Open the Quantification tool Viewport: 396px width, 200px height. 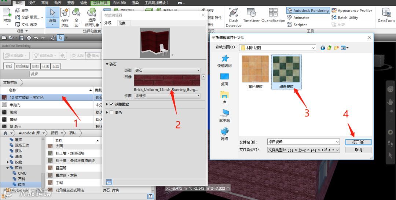click(x=273, y=15)
